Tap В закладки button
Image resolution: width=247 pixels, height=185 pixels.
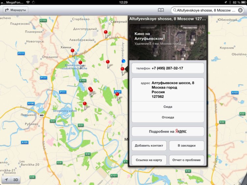click(187, 146)
